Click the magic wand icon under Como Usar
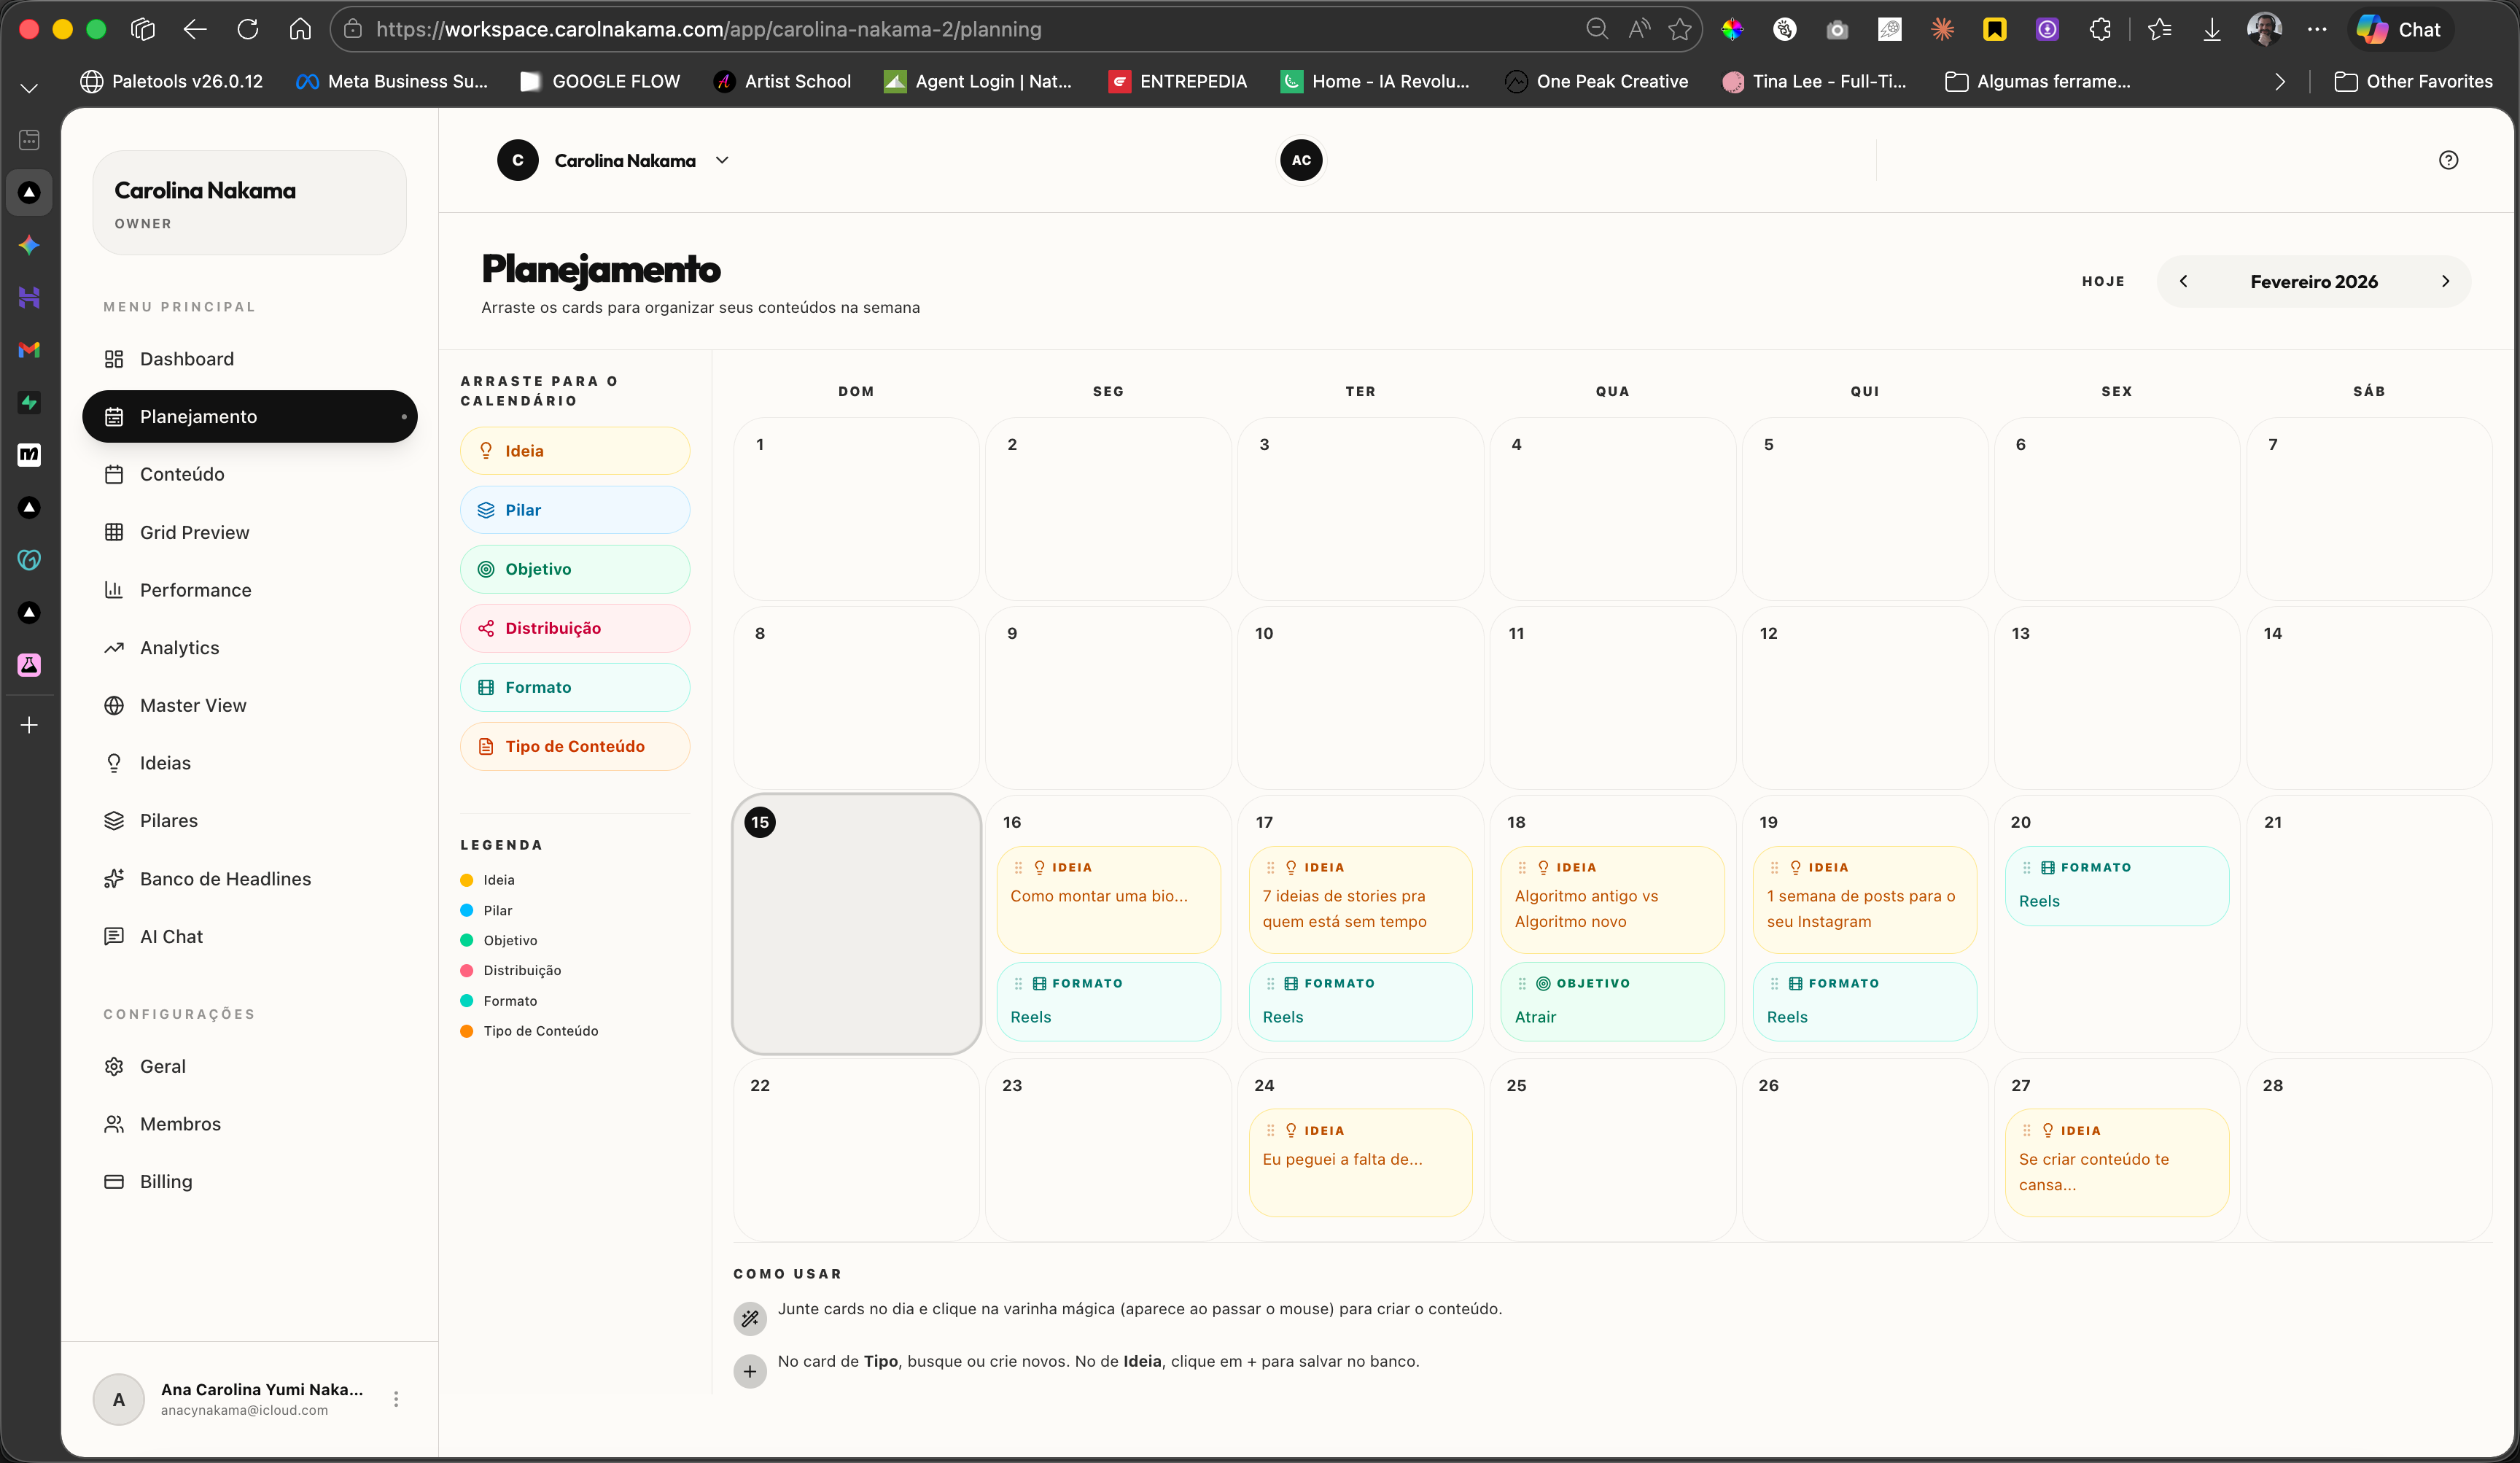The image size is (2520, 1463). pyautogui.click(x=750, y=1318)
